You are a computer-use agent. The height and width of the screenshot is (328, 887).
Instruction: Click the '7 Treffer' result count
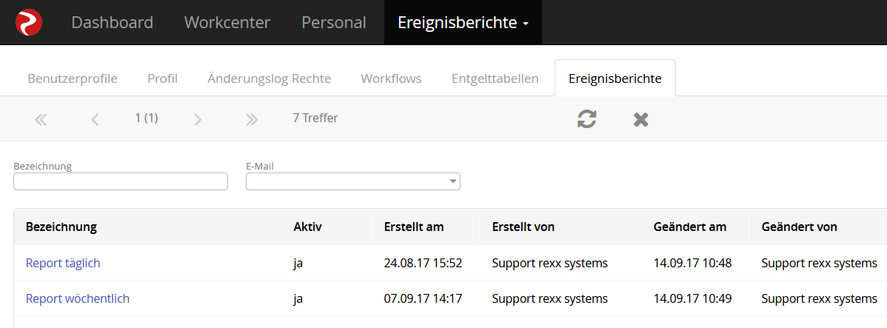(x=315, y=118)
